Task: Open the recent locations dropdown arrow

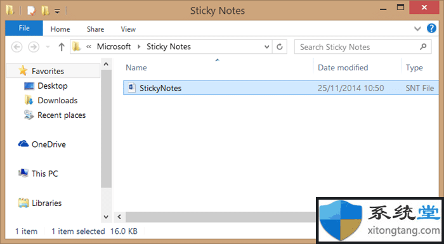Action: tap(48, 47)
